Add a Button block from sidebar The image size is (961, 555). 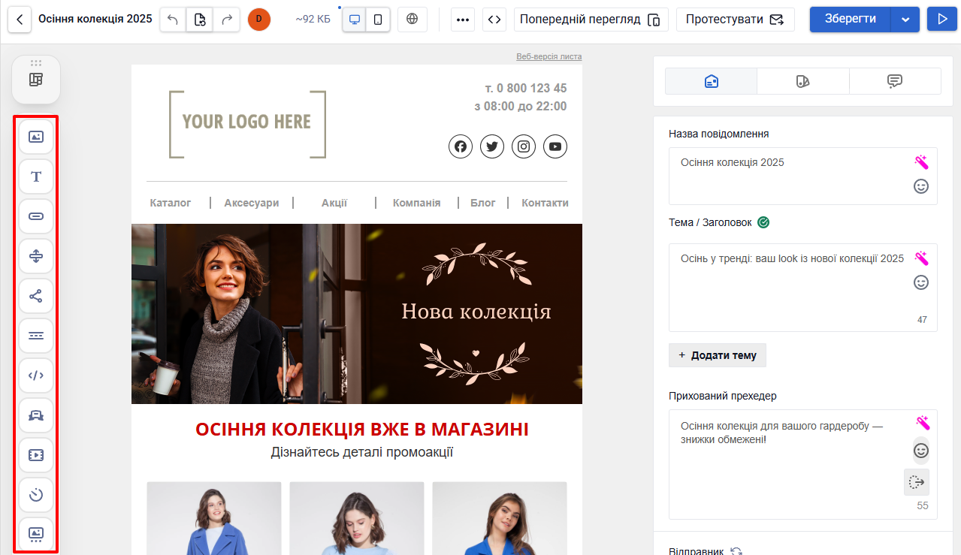36,216
